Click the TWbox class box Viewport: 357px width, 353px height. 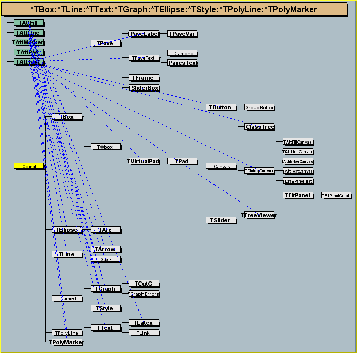pyautogui.click(x=105, y=147)
